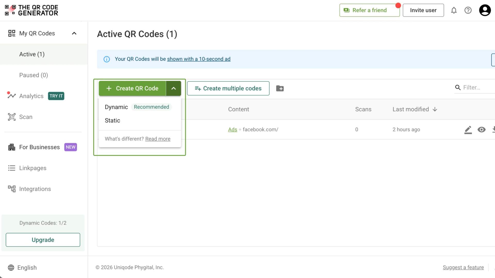This screenshot has width=495, height=278.
Task: Open Analytics in sidebar
Action: (31, 96)
